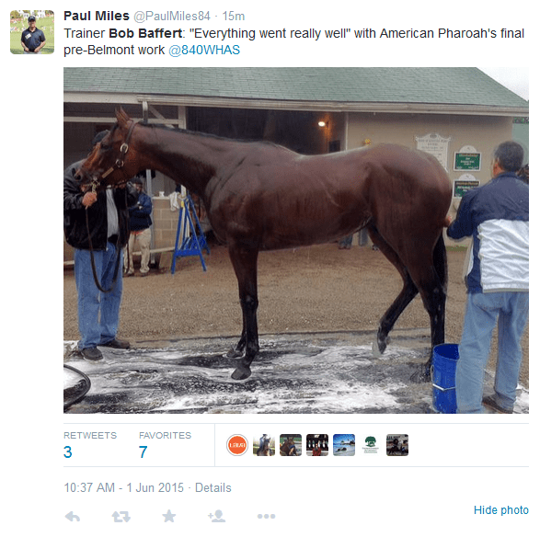Enlarge the American Pharoah horse photo

pos(296,240)
